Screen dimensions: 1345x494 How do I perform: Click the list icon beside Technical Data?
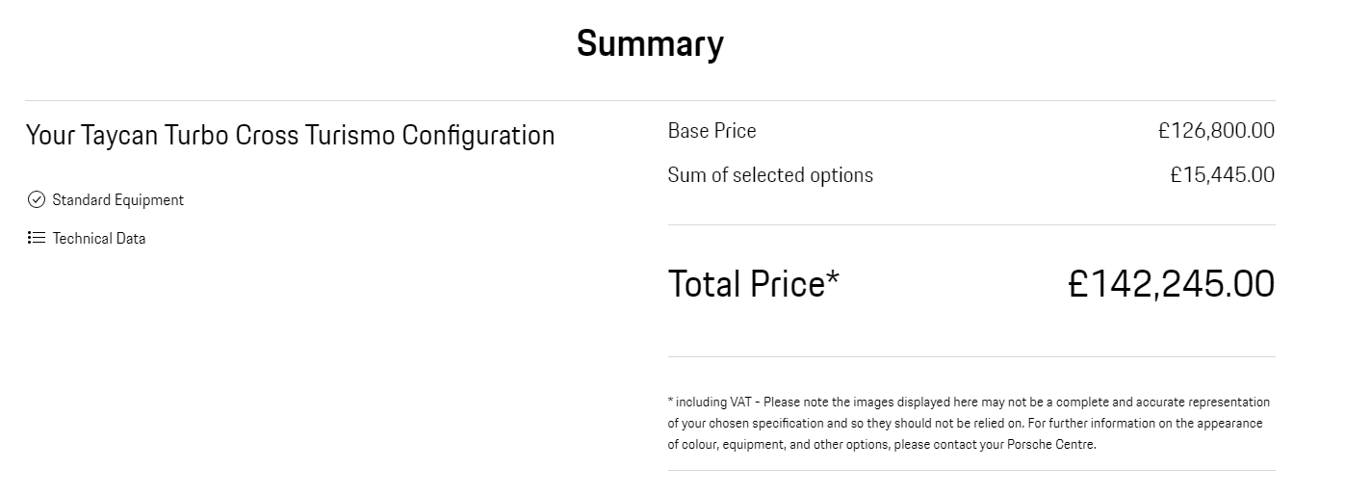37,238
